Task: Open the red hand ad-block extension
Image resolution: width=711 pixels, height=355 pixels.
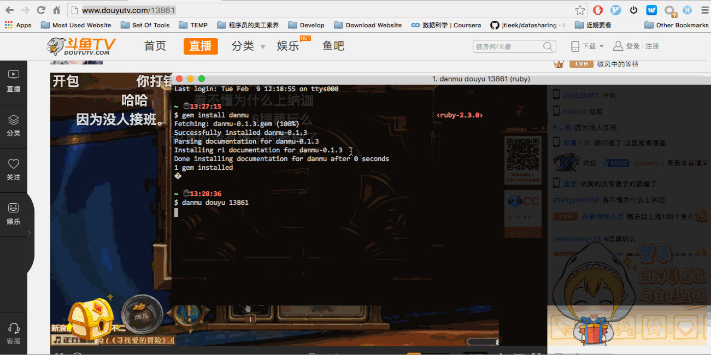Action: coord(598,10)
